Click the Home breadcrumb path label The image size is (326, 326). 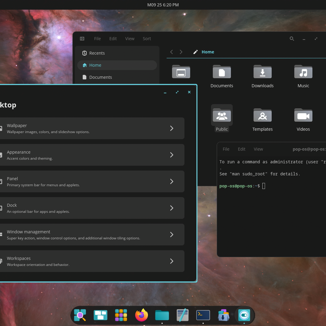208,52
